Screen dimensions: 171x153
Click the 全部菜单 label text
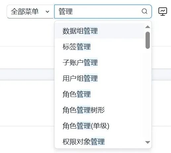point(25,12)
